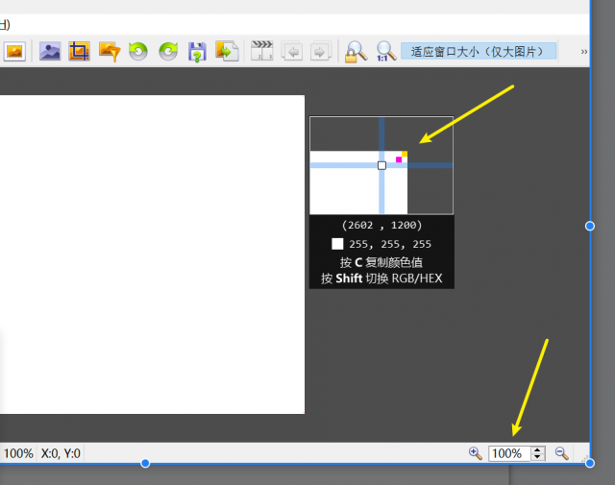Click the 100% zoom input field

point(510,453)
